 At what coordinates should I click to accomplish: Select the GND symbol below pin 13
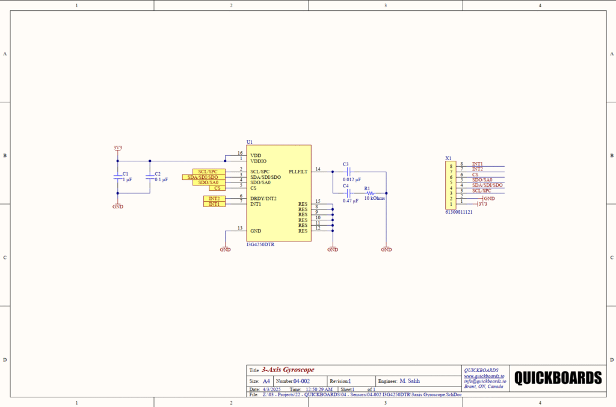pyautogui.click(x=225, y=247)
